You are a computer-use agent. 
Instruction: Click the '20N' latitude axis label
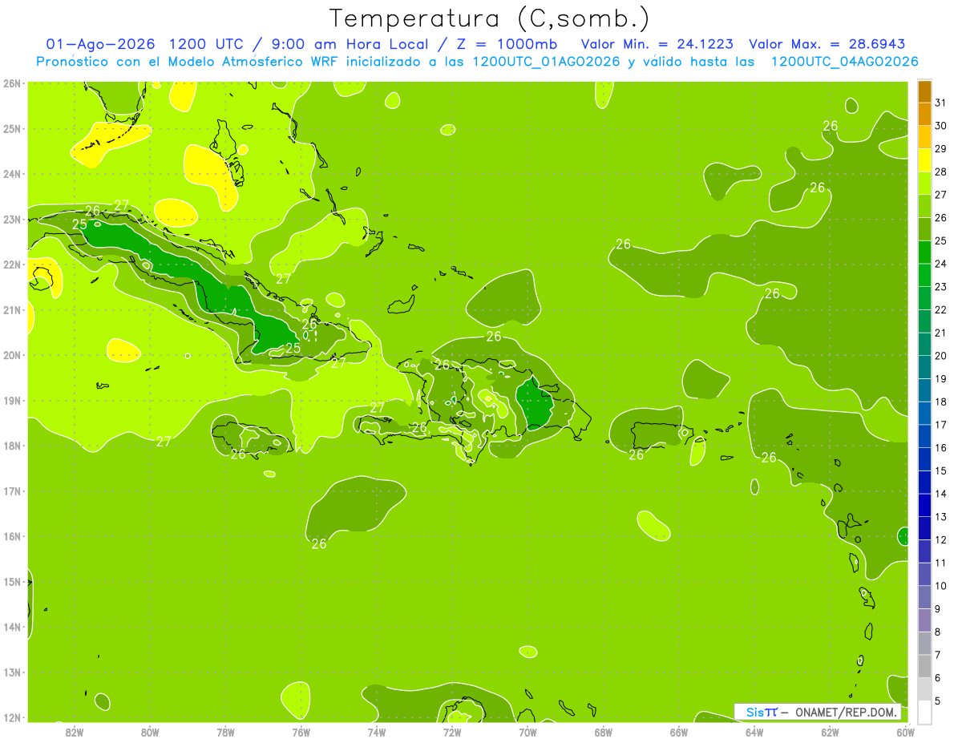pos(12,355)
